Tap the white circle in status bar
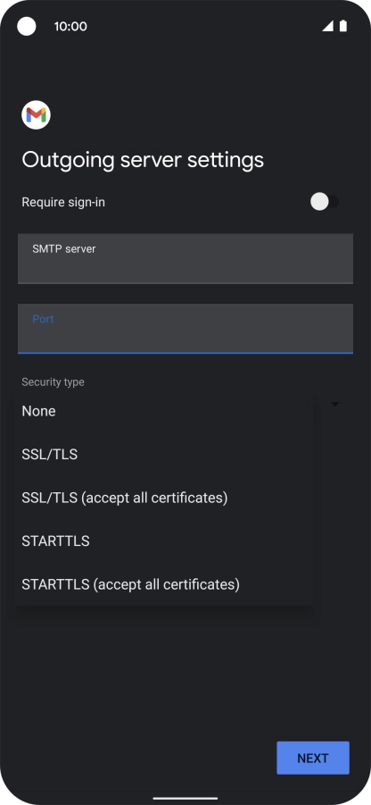The width and height of the screenshot is (371, 805). 27,26
